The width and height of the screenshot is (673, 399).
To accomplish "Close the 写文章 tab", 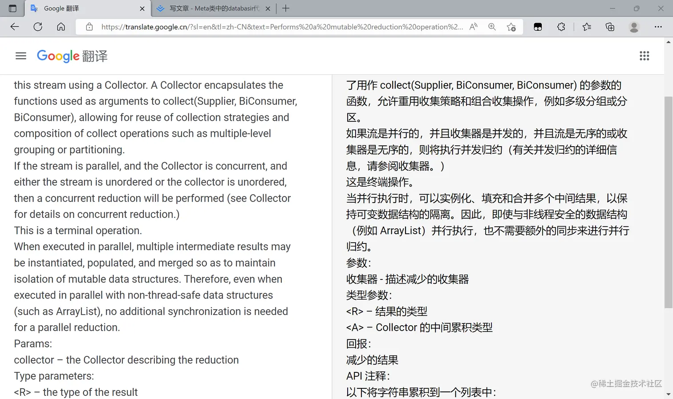I will click(268, 8).
